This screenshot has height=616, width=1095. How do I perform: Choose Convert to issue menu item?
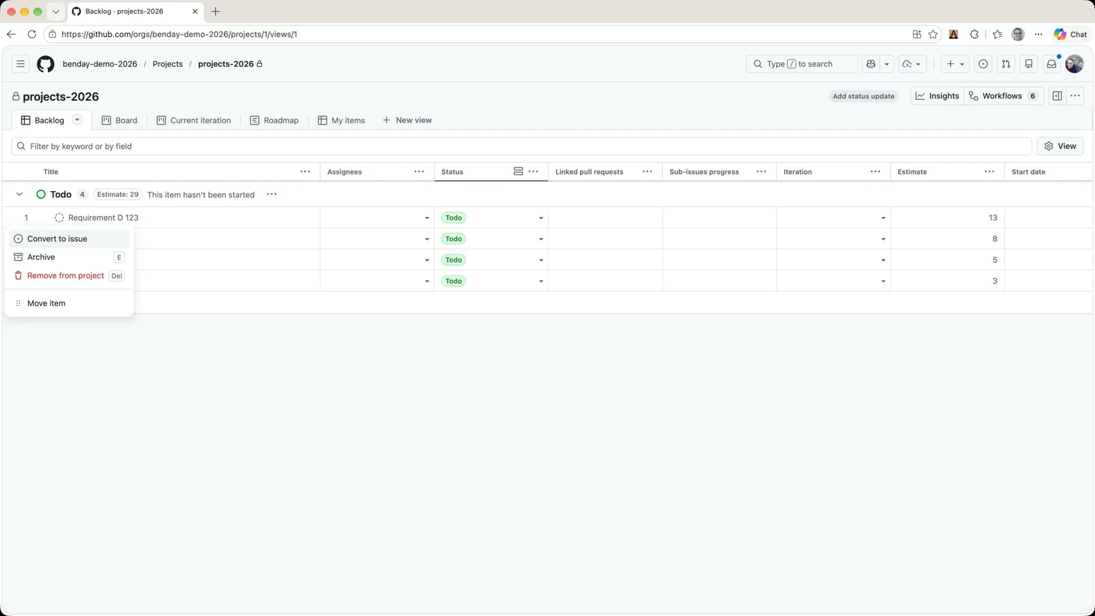69,239
